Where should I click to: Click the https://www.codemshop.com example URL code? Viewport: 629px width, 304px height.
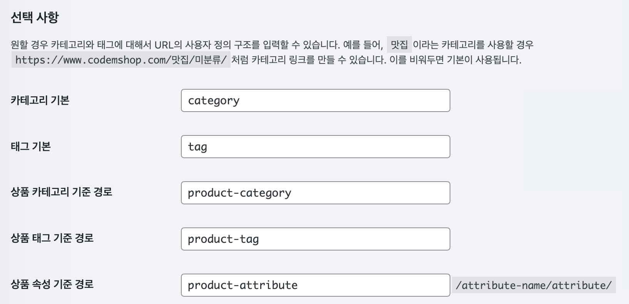(121, 60)
